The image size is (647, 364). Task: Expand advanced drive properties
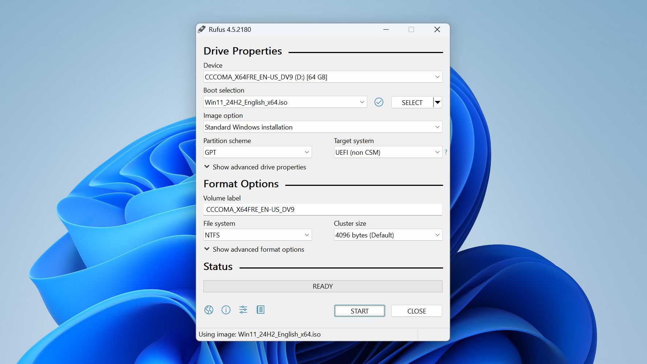[255, 167]
